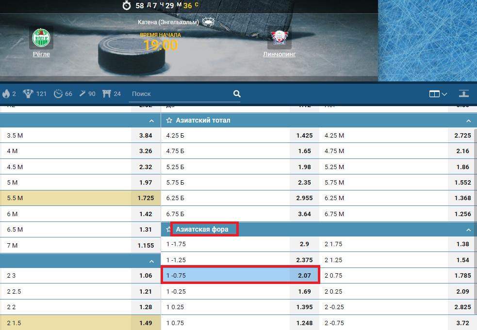Favorite the Азиатский тотал market with star
This screenshot has height=330, width=477.
(169, 120)
